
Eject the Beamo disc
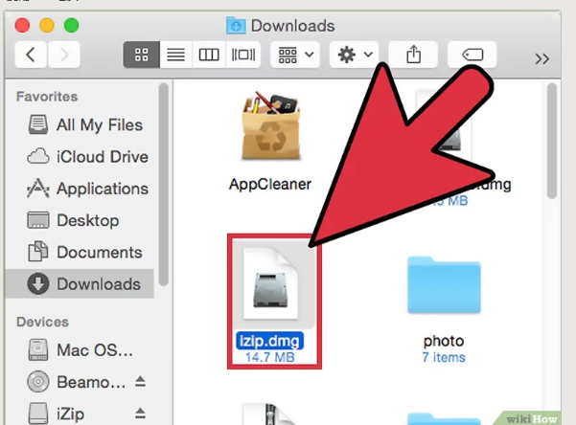tap(140, 382)
